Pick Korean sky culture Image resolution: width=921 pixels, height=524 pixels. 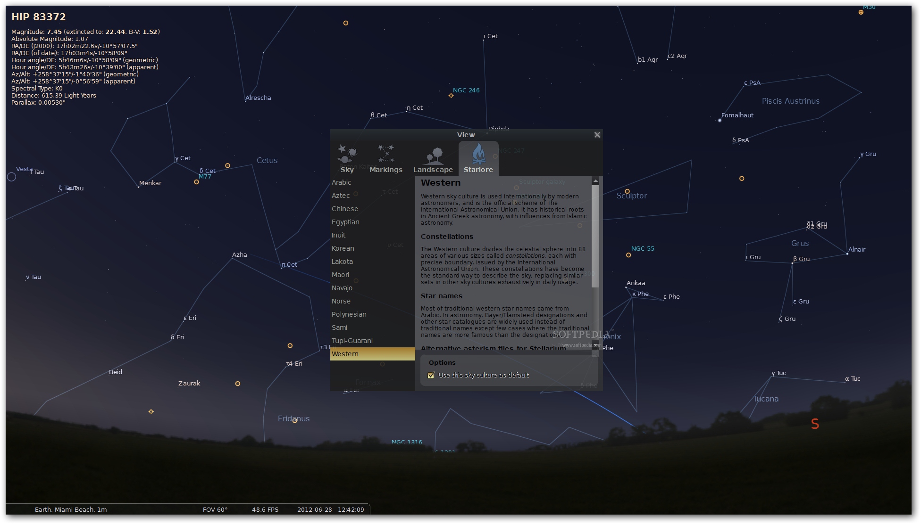372,248
